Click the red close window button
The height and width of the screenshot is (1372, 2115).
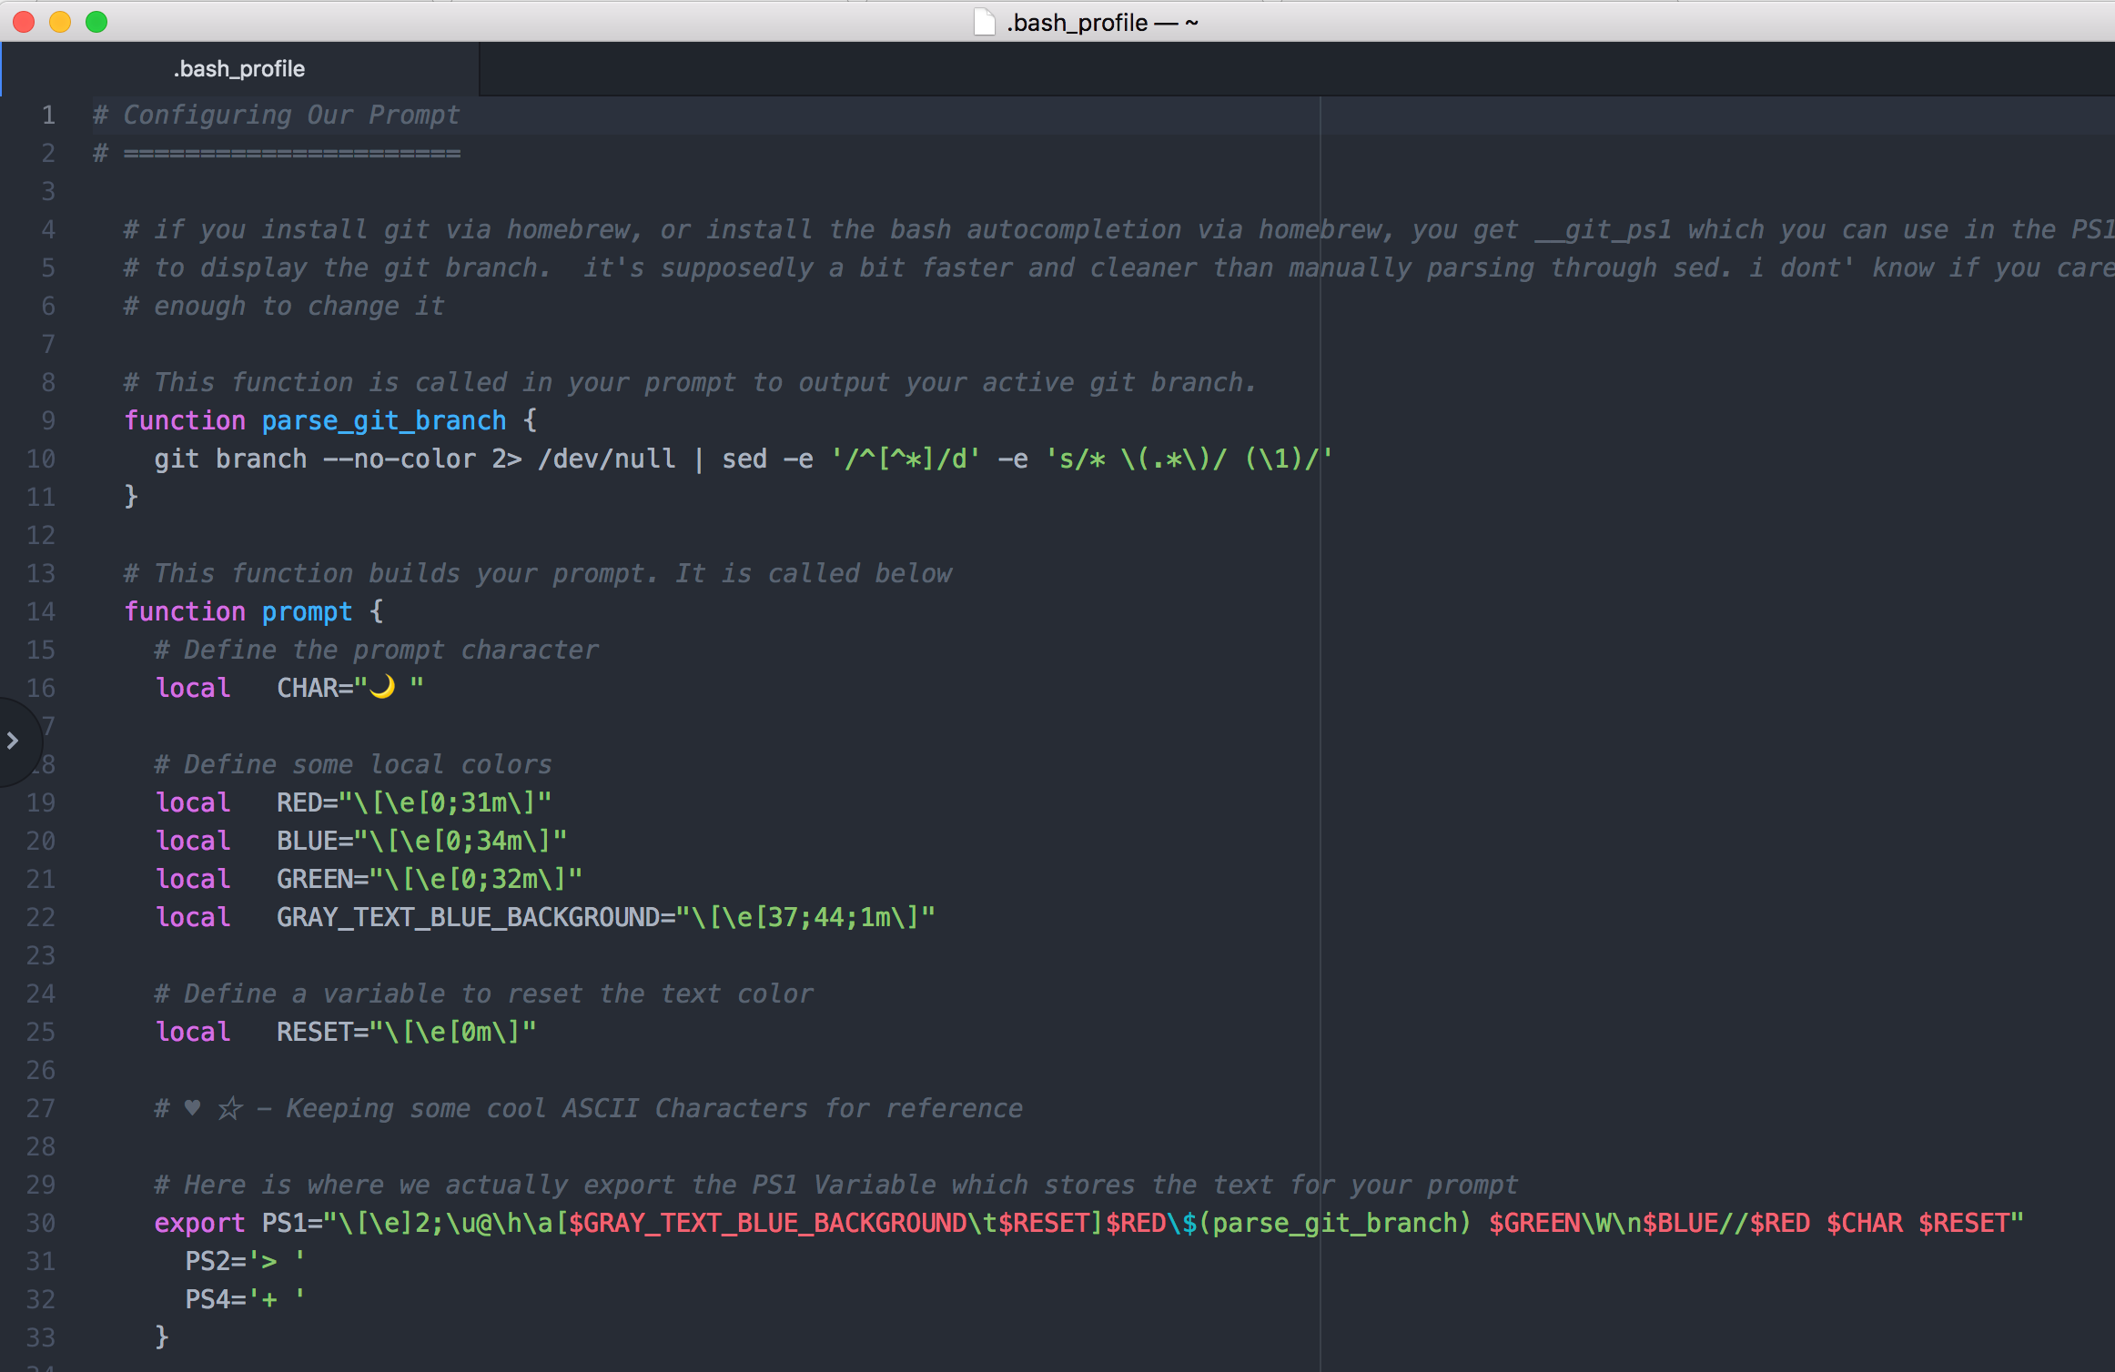click(25, 22)
